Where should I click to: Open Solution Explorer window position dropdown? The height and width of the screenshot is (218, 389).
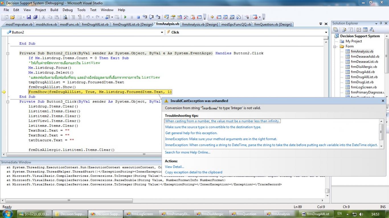(x=376, y=24)
